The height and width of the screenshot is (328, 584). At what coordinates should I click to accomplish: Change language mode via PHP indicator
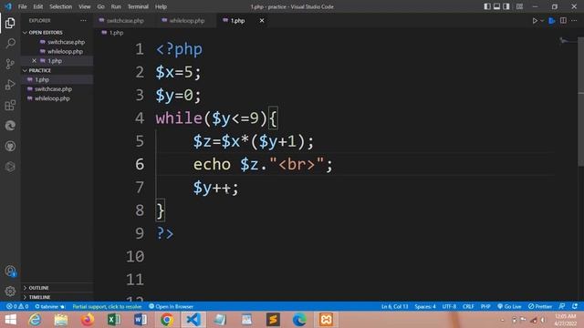click(485, 307)
